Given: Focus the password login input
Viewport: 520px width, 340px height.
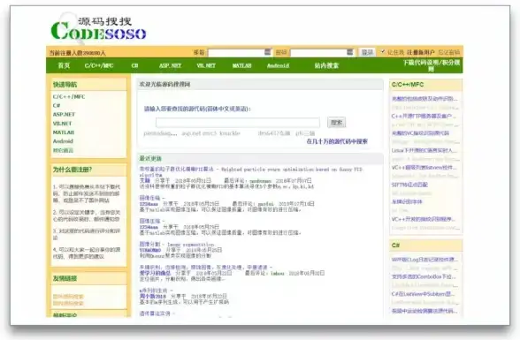Looking at the screenshot, I should (x=322, y=52).
